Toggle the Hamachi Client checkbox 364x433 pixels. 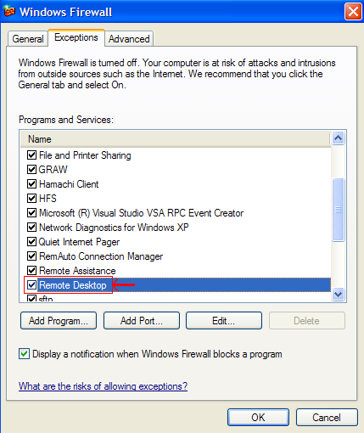[31, 184]
